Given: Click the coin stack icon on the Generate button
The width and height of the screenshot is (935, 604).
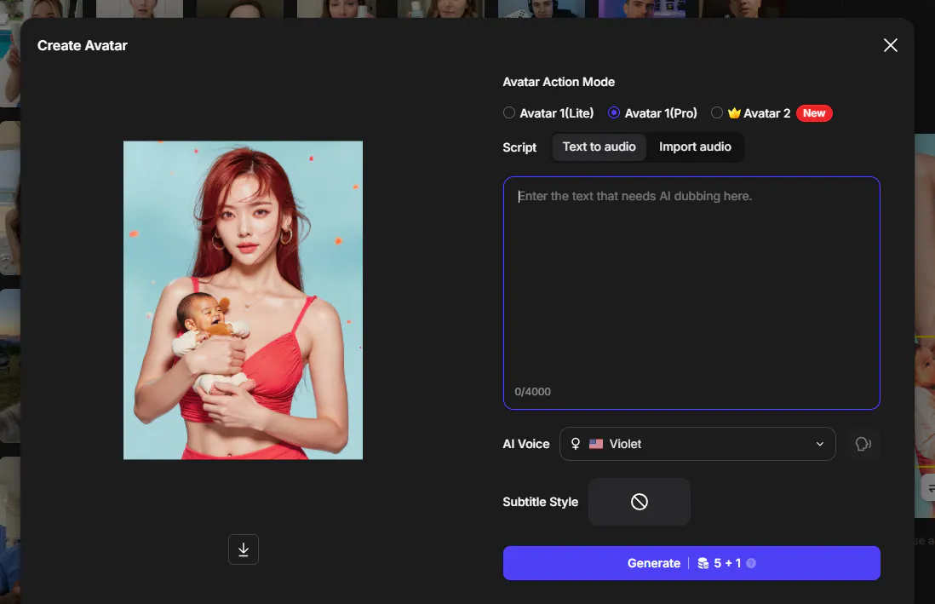Looking at the screenshot, I should pyautogui.click(x=702, y=563).
